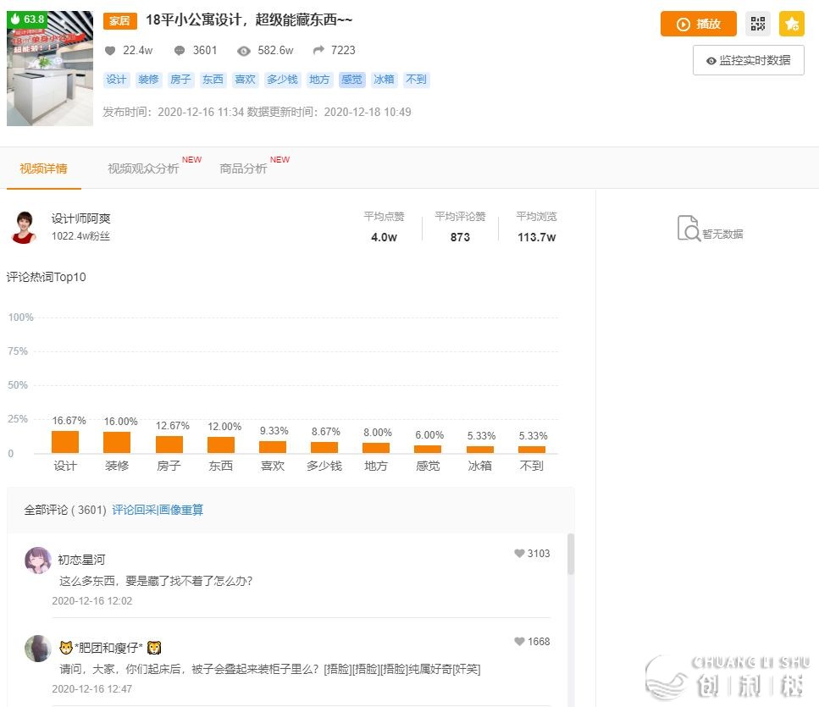Screen dimensions: 819x707
Task: Click the comment bubble icon beside 3601
Action: pyautogui.click(x=180, y=51)
